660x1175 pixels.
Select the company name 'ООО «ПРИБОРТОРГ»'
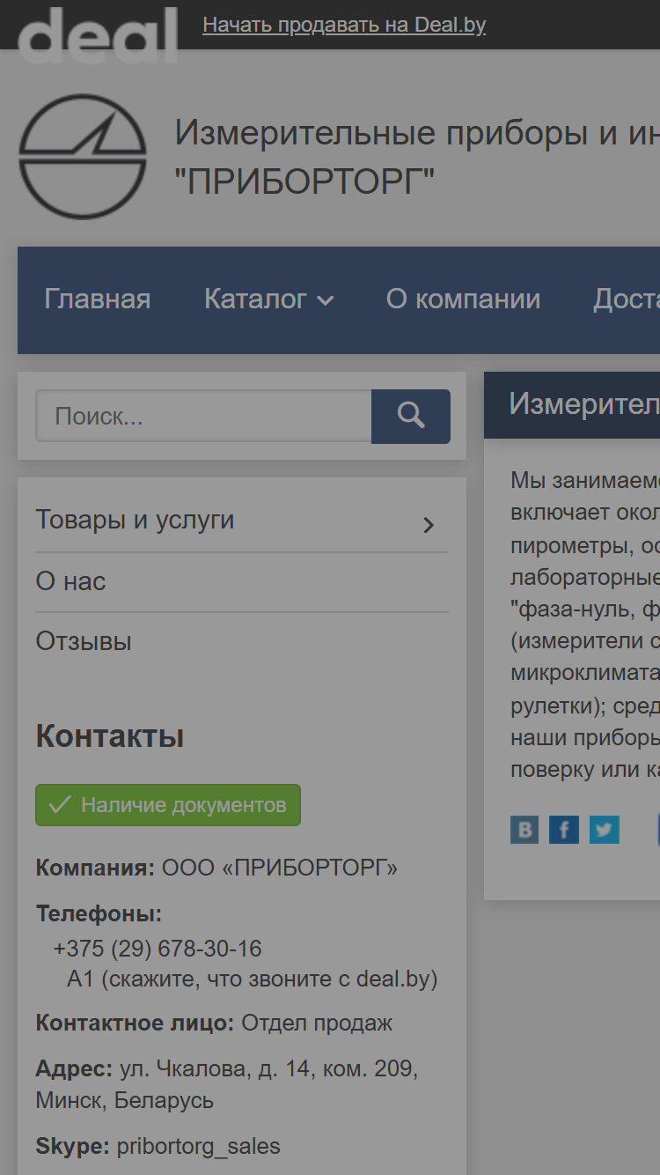point(280,868)
